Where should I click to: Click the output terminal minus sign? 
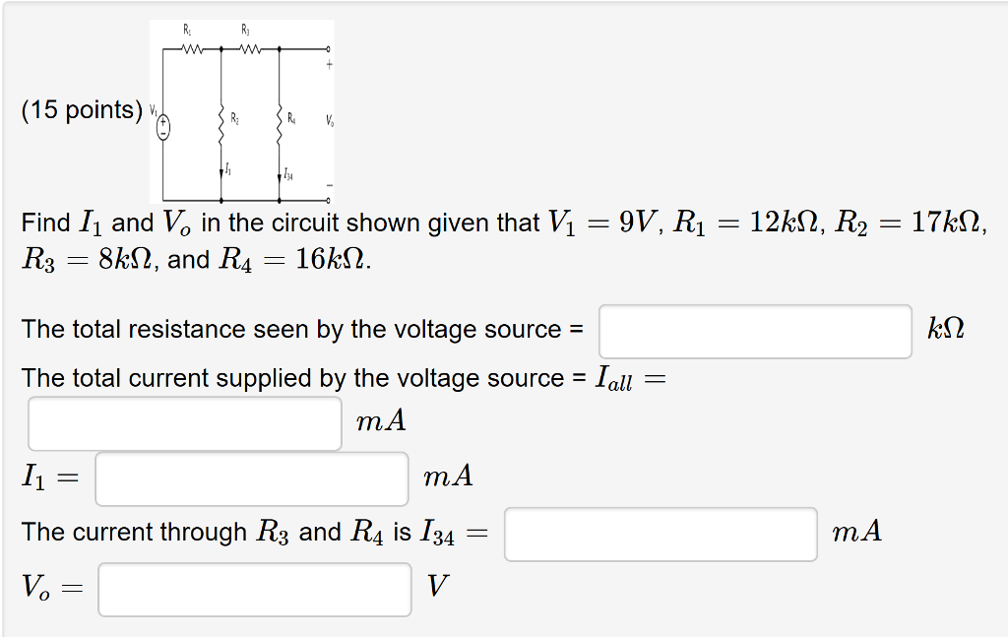click(329, 185)
